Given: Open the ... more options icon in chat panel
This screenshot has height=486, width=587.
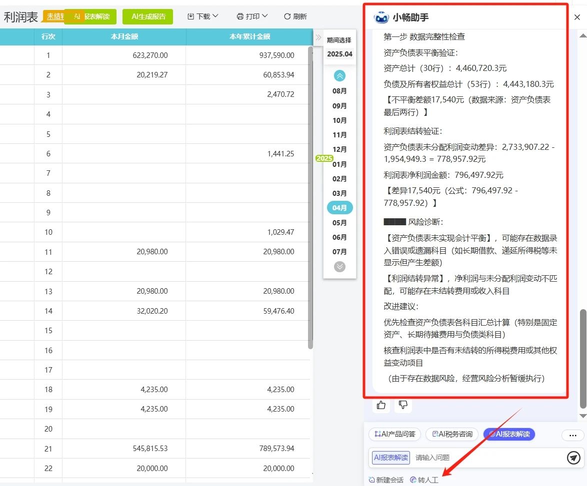Looking at the screenshot, I should (572, 436).
